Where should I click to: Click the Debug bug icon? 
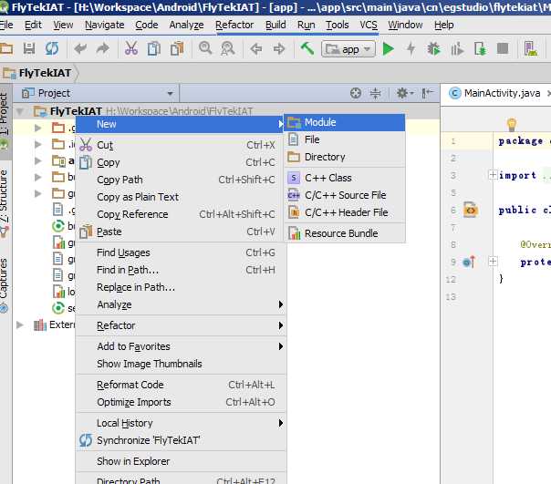[434, 49]
